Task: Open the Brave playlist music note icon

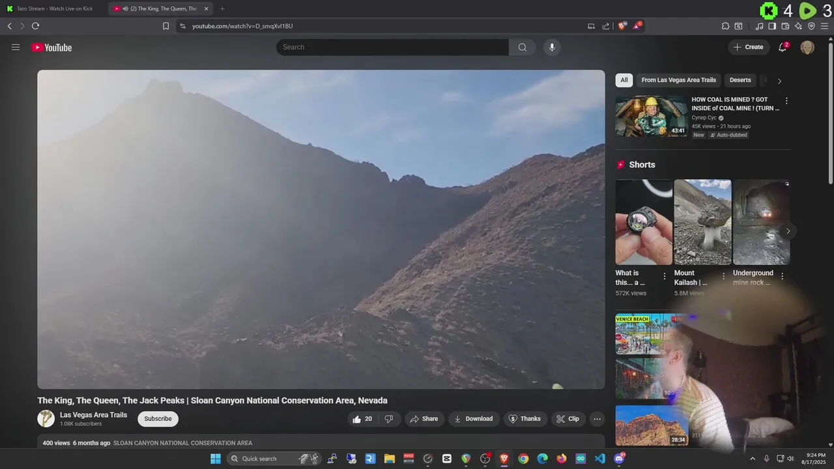Action: point(759,26)
